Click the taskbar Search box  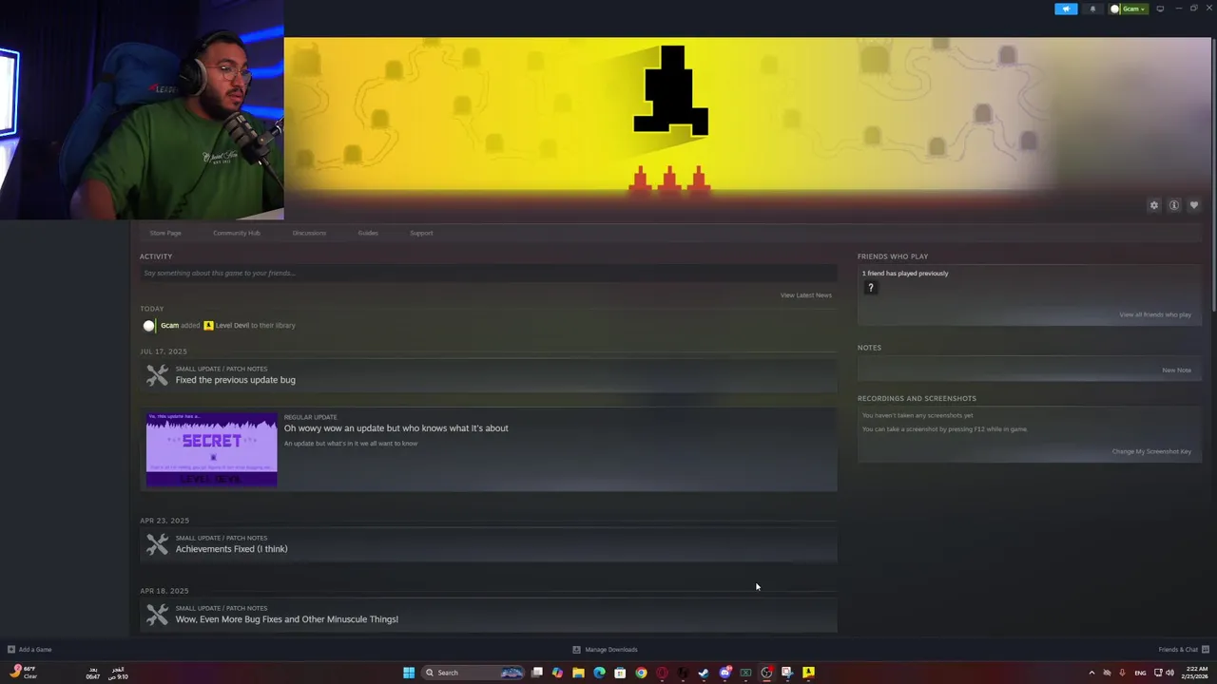click(473, 673)
